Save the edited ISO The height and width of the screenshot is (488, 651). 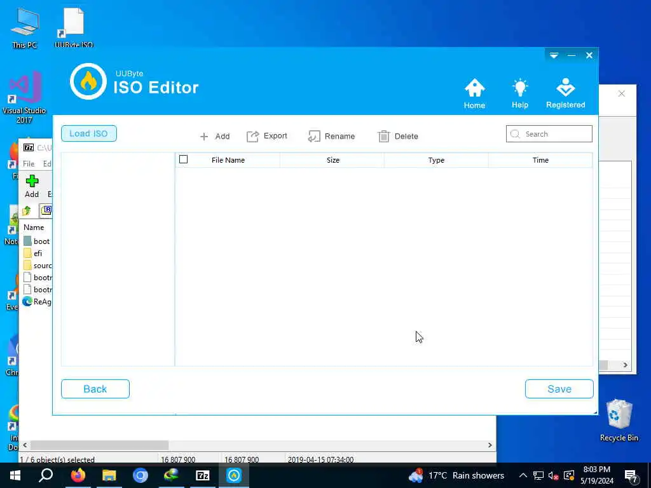[559, 389]
